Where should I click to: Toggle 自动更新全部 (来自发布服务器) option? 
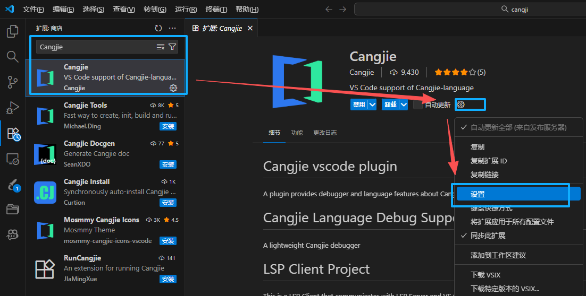pyautogui.click(x=518, y=127)
